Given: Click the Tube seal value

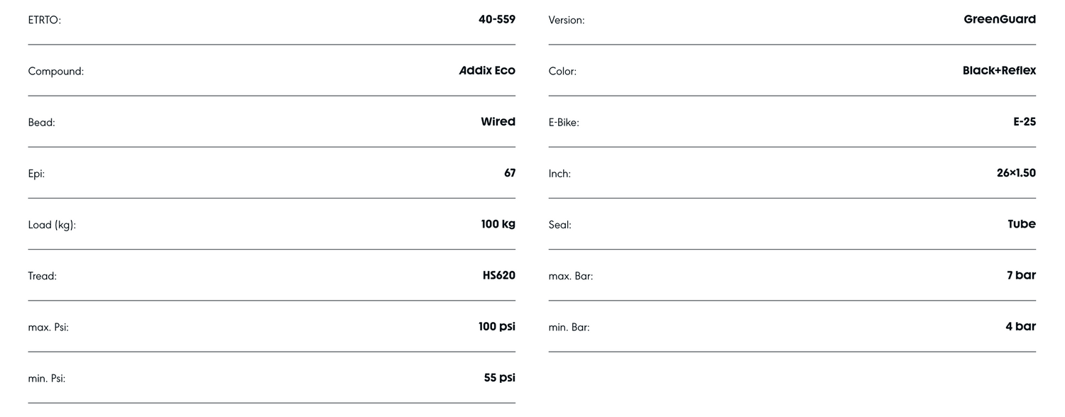Looking at the screenshot, I should point(1021,224).
